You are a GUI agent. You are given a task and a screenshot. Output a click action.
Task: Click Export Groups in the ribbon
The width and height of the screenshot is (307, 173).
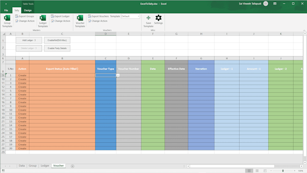pos(25,16)
